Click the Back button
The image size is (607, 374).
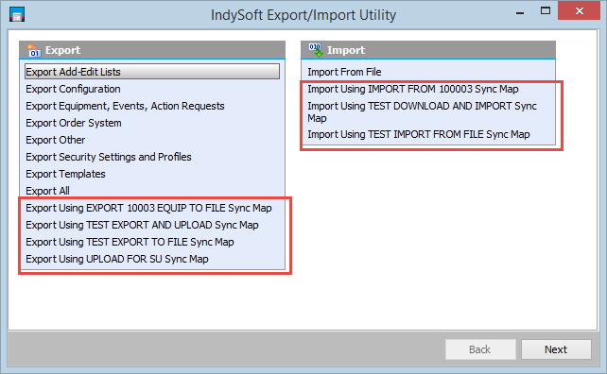pyautogui.click(x=480, y=349)
